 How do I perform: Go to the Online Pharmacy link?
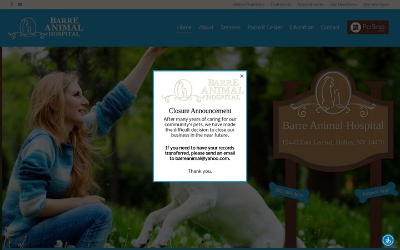pyautogui.click(x=248, y=4)
